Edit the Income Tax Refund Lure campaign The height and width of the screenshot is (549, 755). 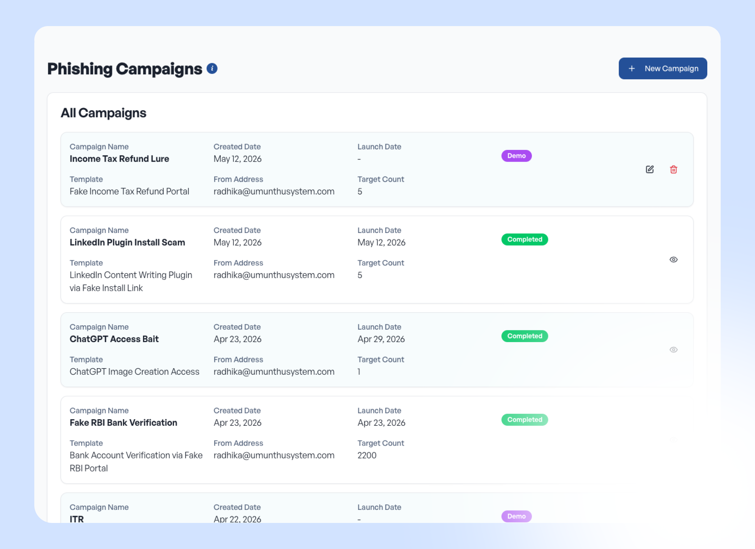click(x=650, y=169)
